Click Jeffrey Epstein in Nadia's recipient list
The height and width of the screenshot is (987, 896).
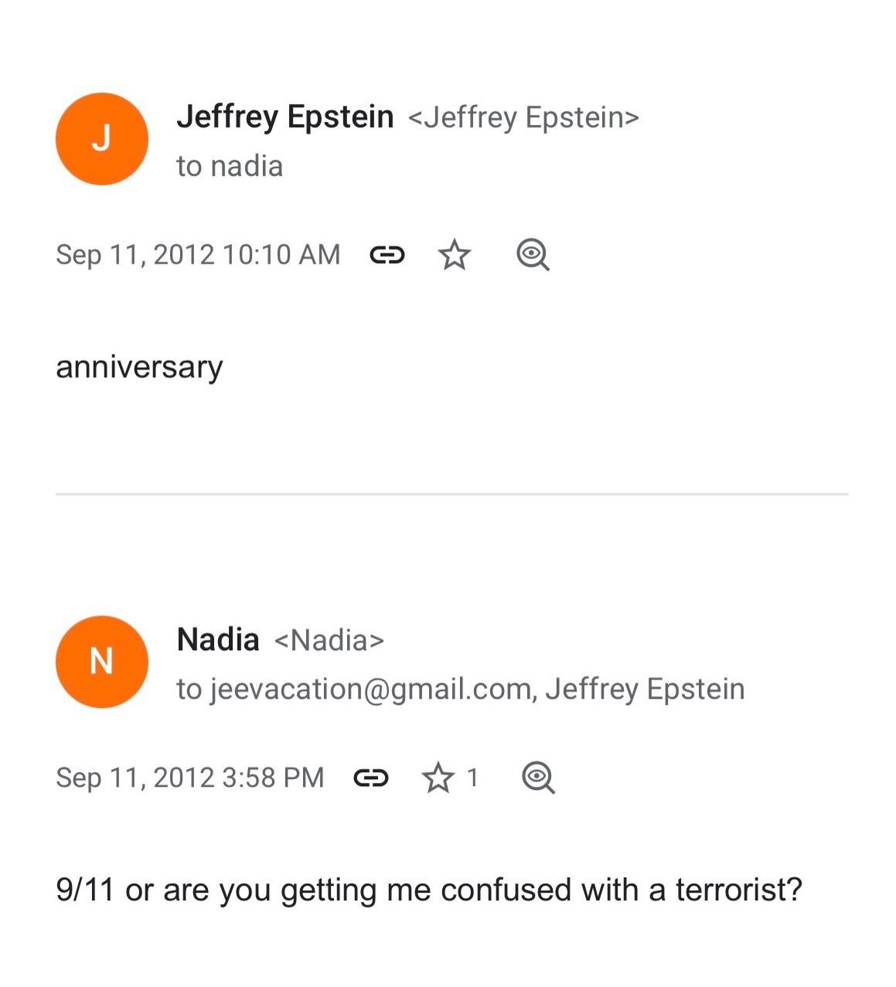(x=645, y=689)
